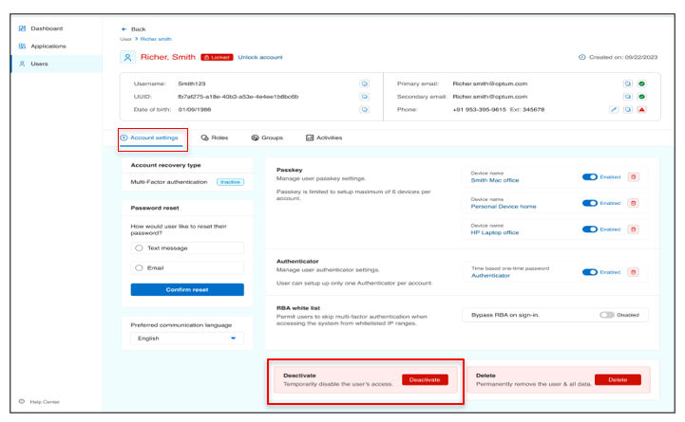Click the Created on clock icon

tap(581, 57)
